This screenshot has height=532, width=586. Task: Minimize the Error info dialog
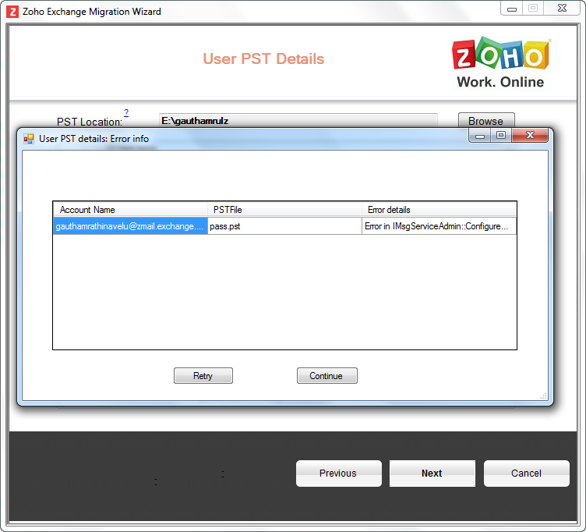click(480, 135)
